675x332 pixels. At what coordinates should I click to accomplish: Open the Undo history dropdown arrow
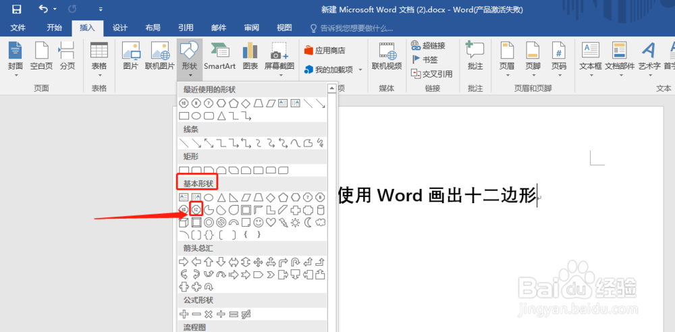tap(55, 9)
